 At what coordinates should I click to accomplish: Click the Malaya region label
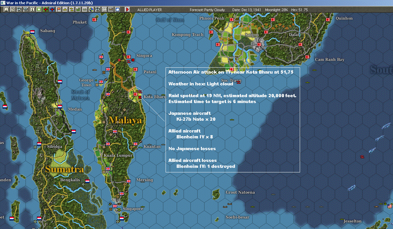point(125,120)
